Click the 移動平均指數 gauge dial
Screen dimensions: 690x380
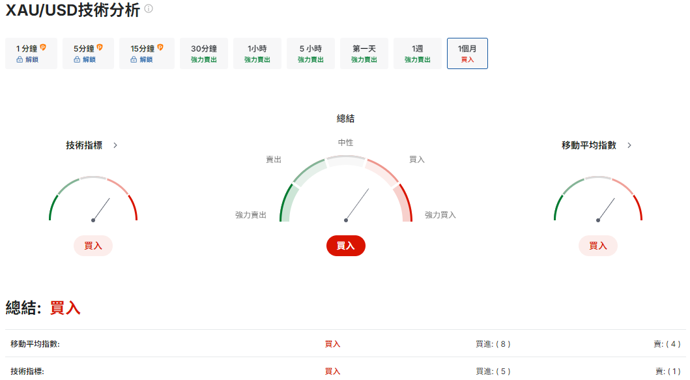(x=598, y=199)
